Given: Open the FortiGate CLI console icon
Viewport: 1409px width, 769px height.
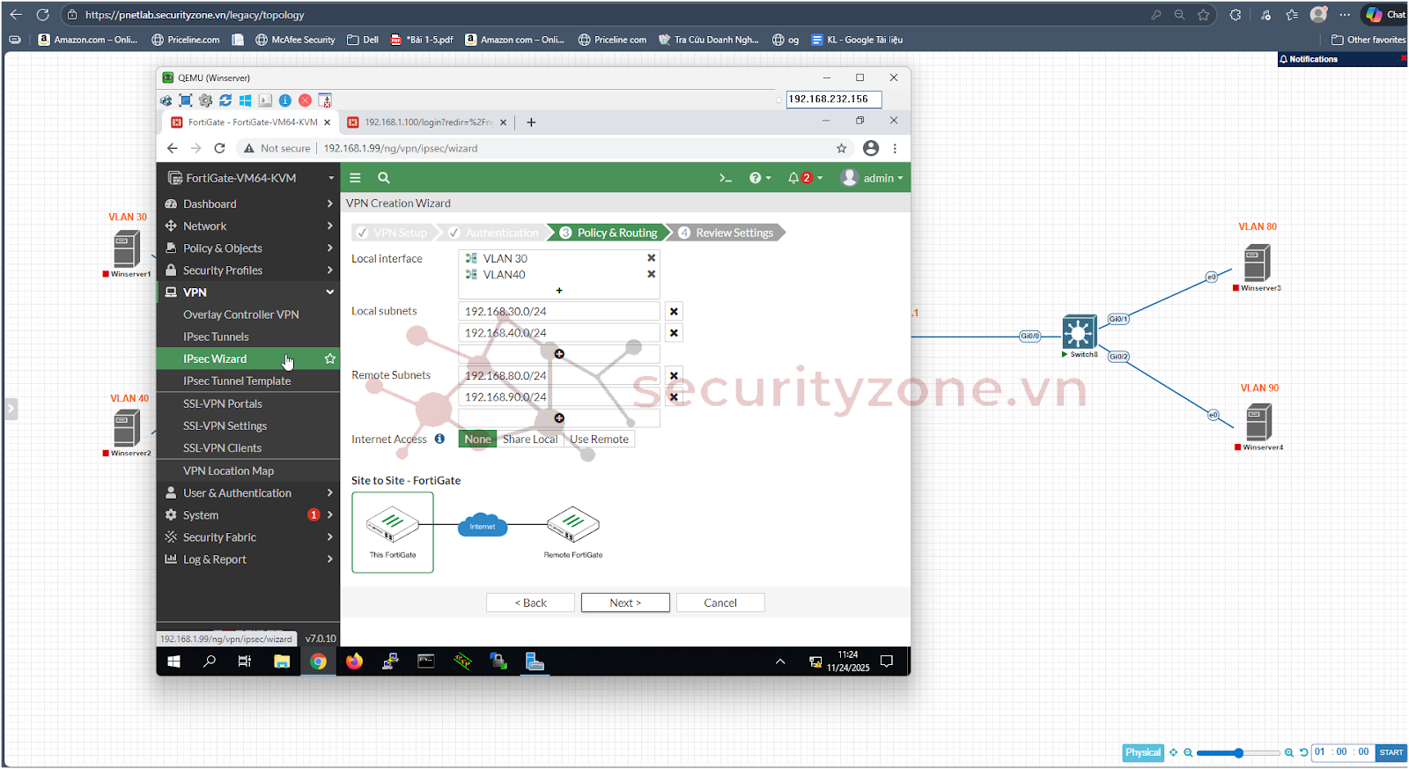Looking at the screenshot, I should 725,178.
